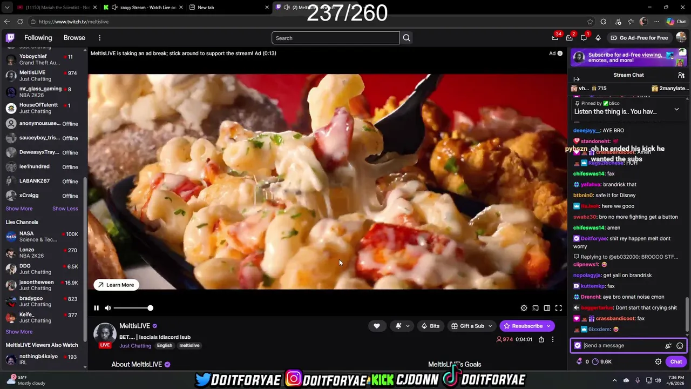
Task: Open the Just Chatting category link
Action: pos(135,346)
